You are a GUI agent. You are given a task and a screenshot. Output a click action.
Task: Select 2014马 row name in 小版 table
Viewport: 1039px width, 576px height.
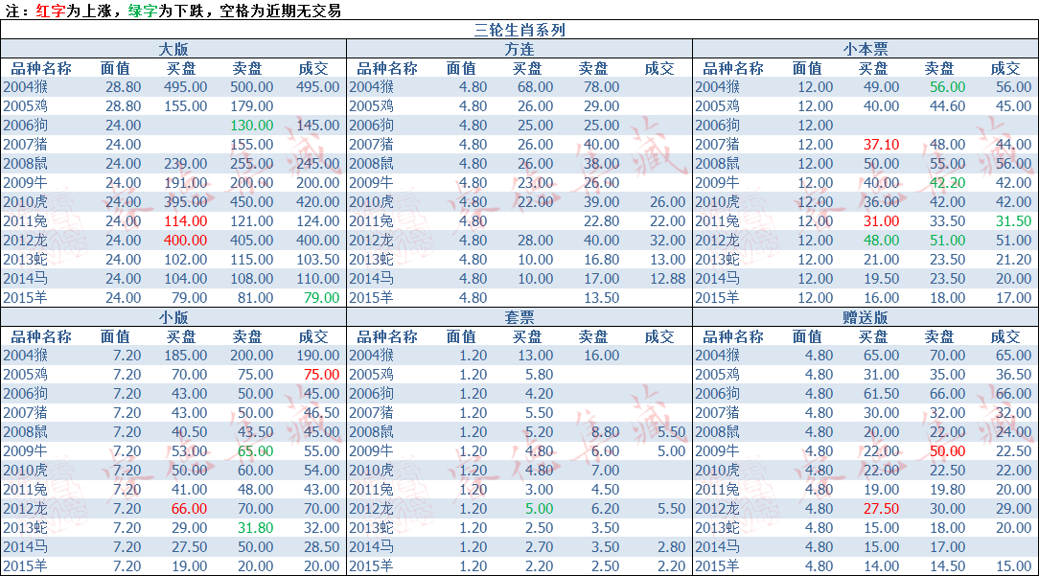[x=26, y=547]
